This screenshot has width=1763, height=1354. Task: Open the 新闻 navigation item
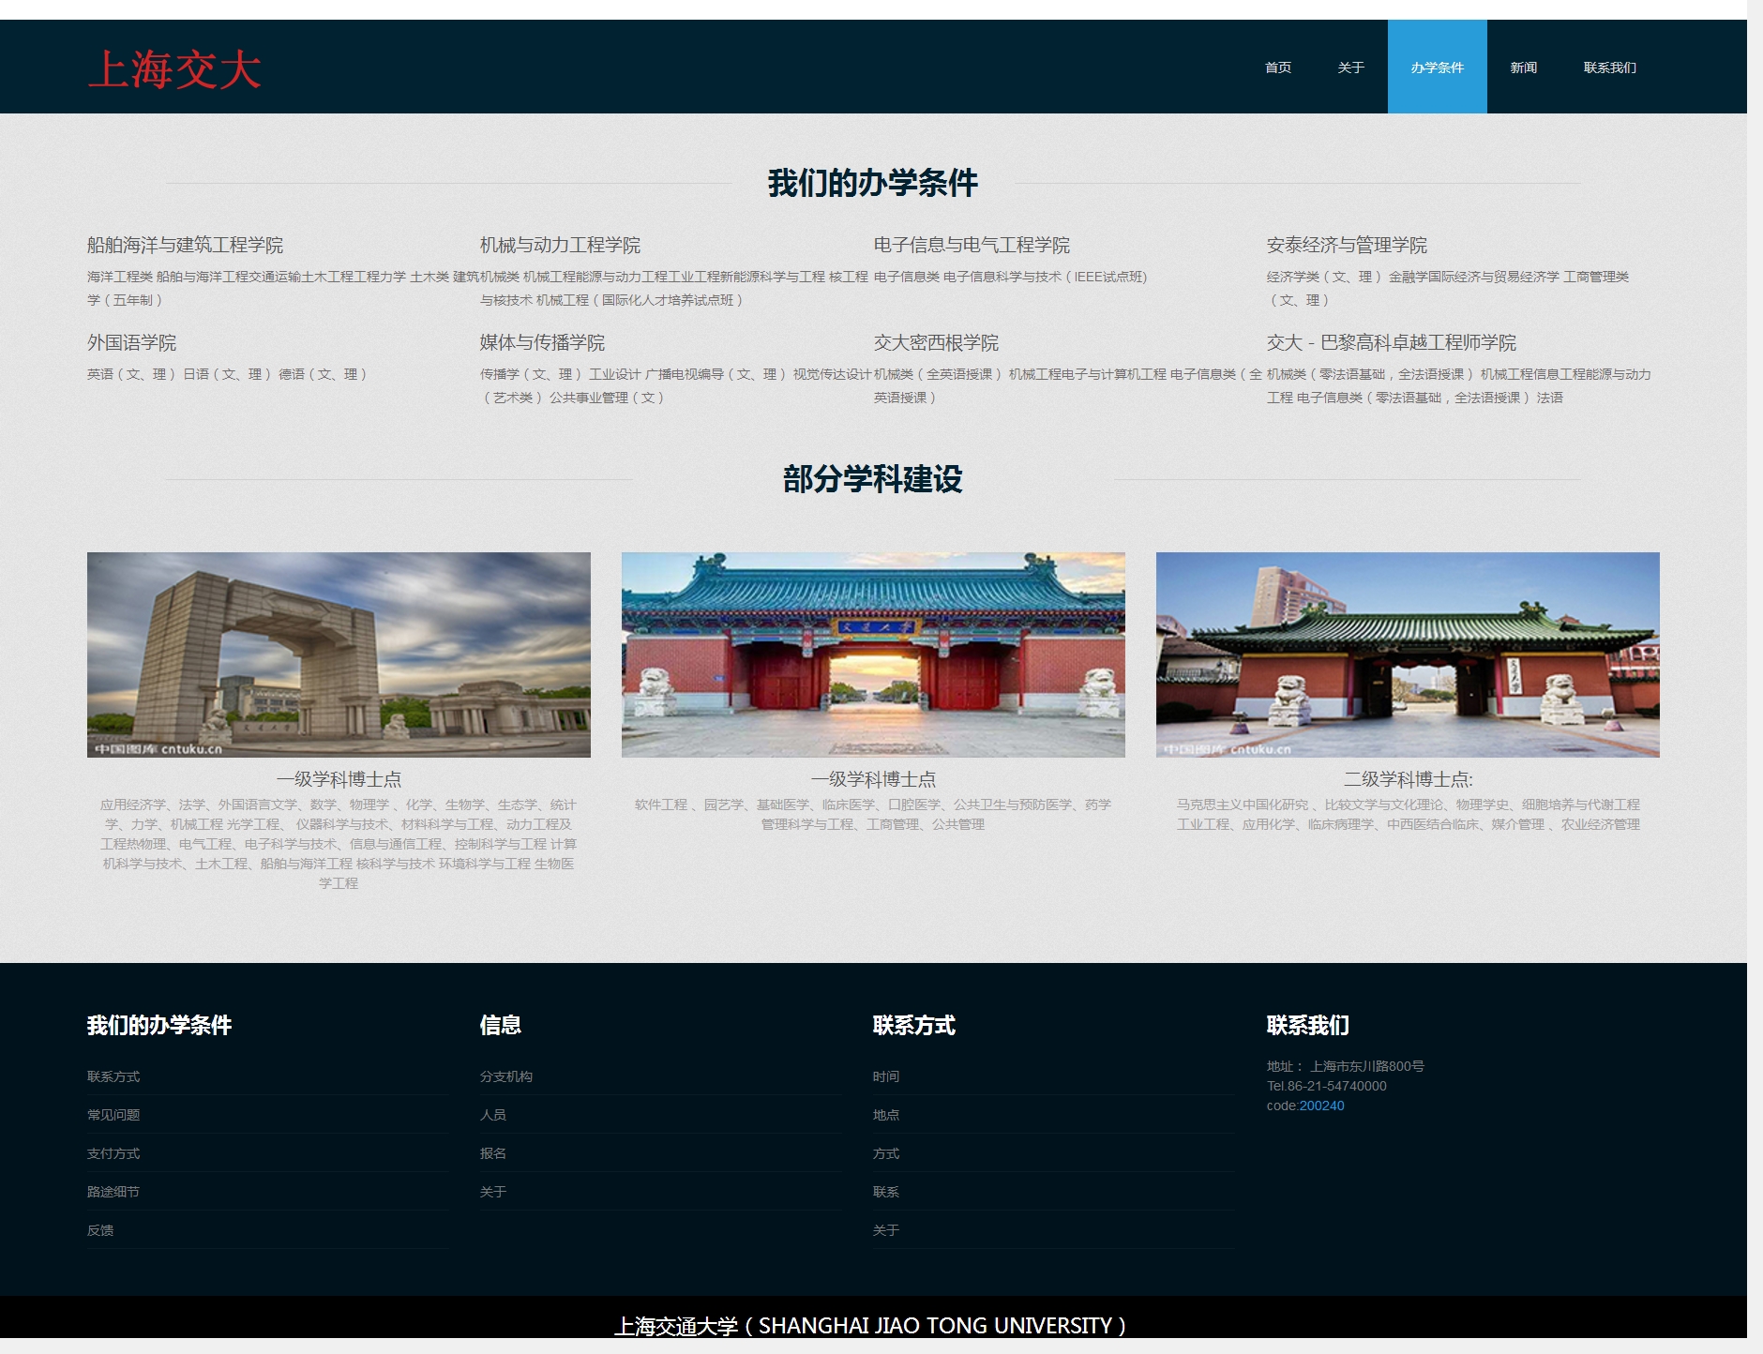(x=1523, y=68)
